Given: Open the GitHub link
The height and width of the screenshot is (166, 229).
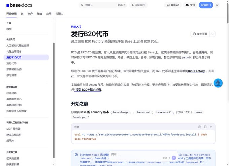Looking at the screenshot, I should tap(173, 5).
